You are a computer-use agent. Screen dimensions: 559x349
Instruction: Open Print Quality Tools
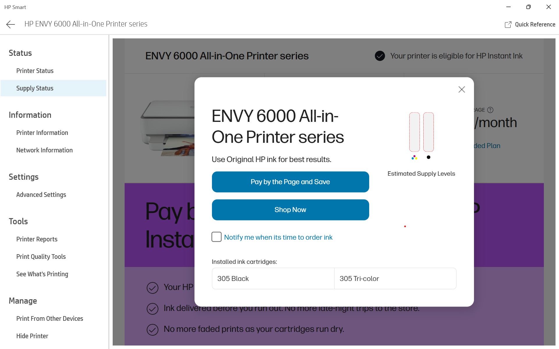tap(41, 257)
